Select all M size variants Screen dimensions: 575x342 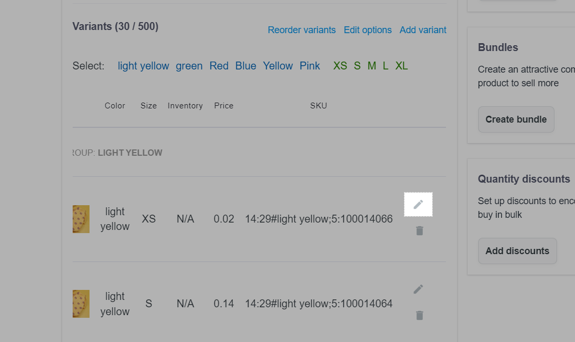[x=372, y=66]
